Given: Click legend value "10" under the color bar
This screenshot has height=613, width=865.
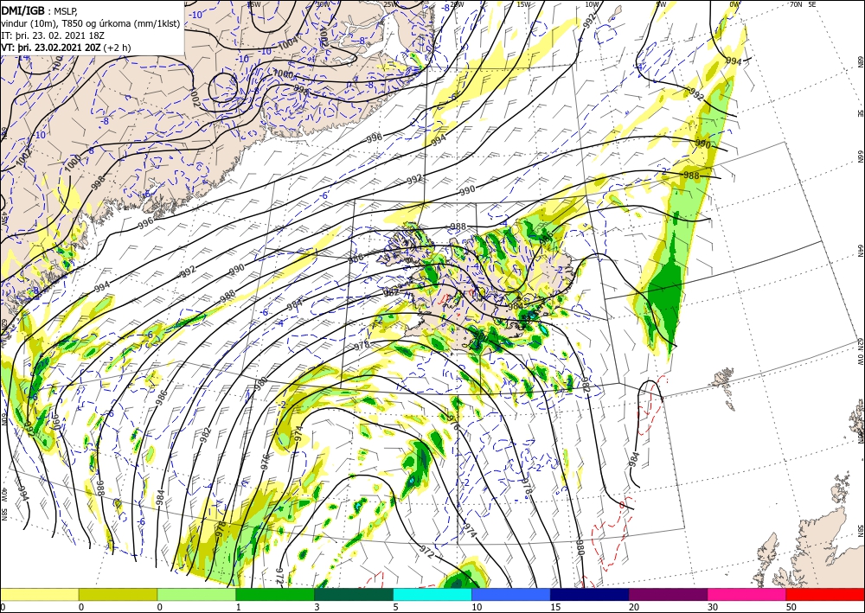Looking at the screenshot, I should click(x=477, y=607).
